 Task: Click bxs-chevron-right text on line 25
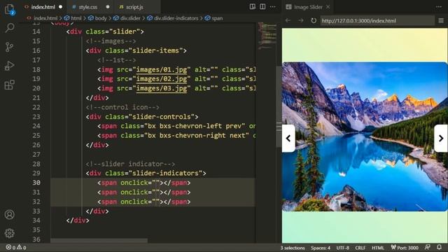point(192,135)
